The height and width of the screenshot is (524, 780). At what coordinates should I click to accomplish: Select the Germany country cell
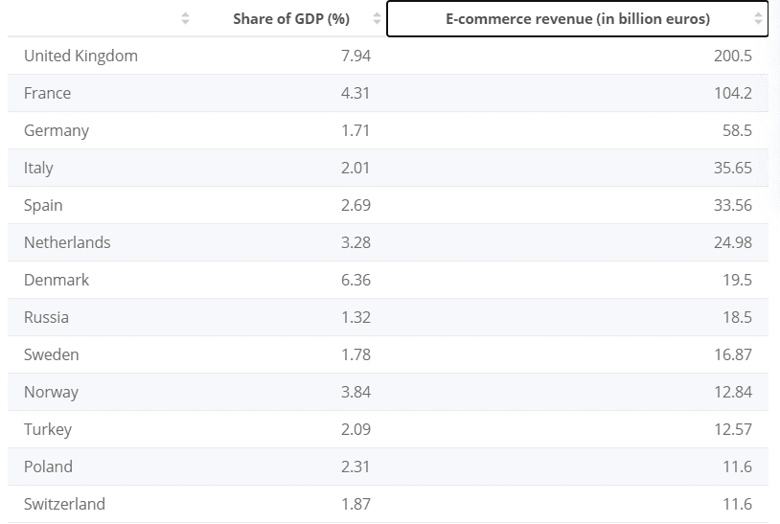pyautogui.click(x=56, y=130)
